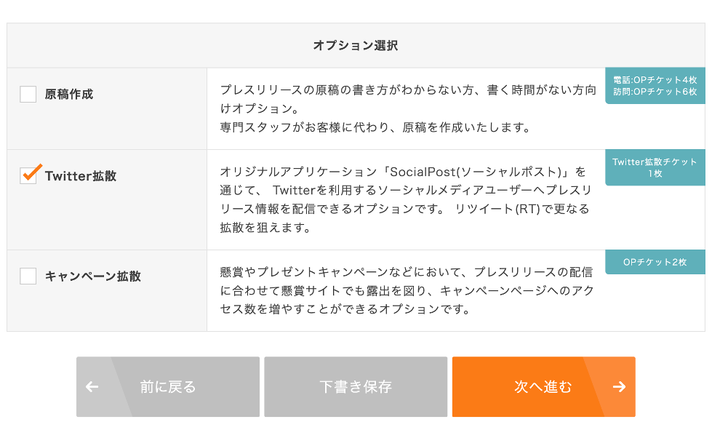Click the キャンペーン拡散 option label
This screenshot has height=430, width=712.
[x=93, y=276]
